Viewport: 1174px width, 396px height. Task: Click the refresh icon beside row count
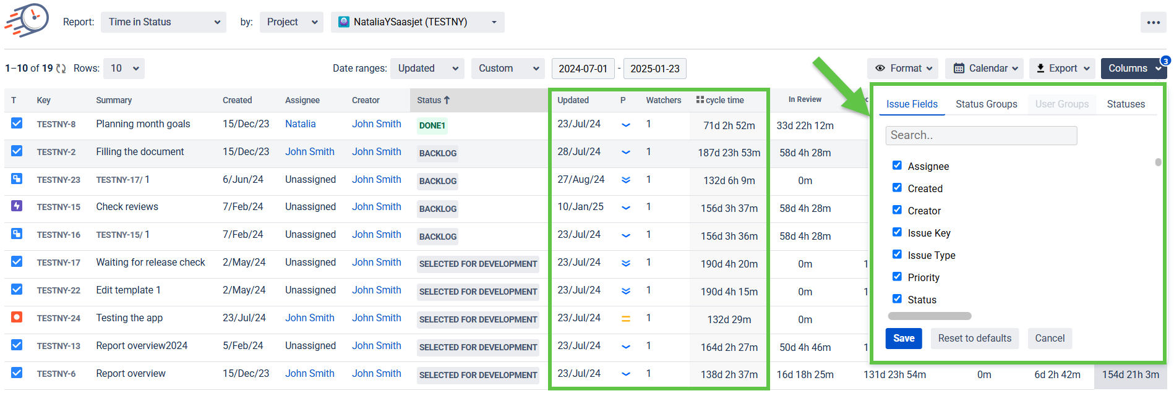(61, 69)
